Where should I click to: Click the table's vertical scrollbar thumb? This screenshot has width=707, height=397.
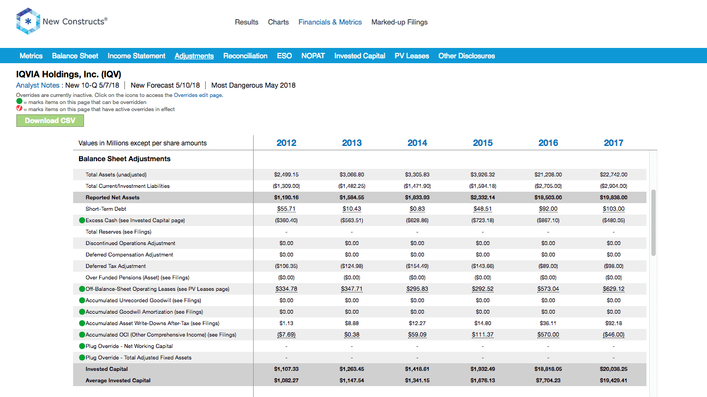click(x=654, y=222)
